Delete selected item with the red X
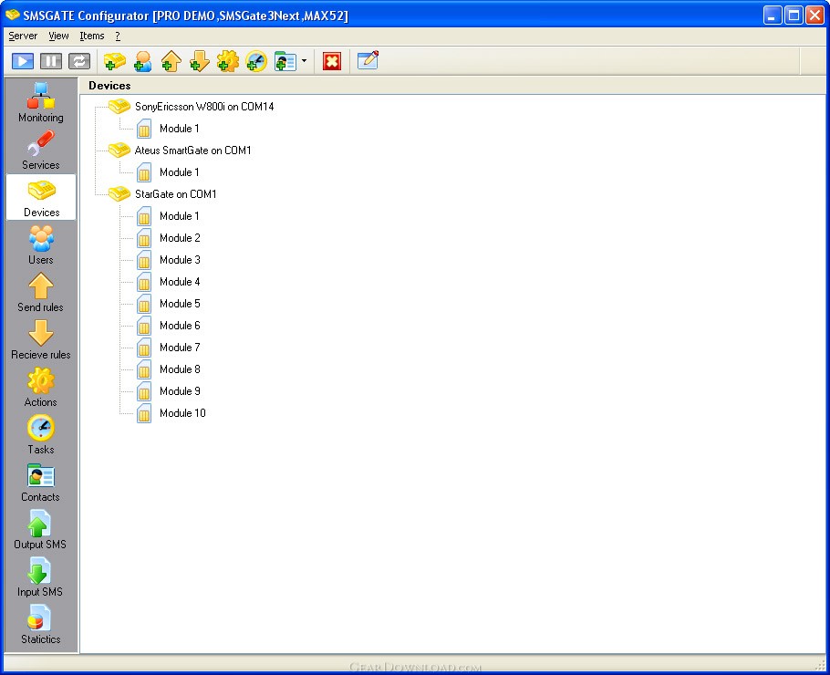Image resolution: width=830 pixels, height=675 pixels. pyautogui.click(x=332, y=61)
